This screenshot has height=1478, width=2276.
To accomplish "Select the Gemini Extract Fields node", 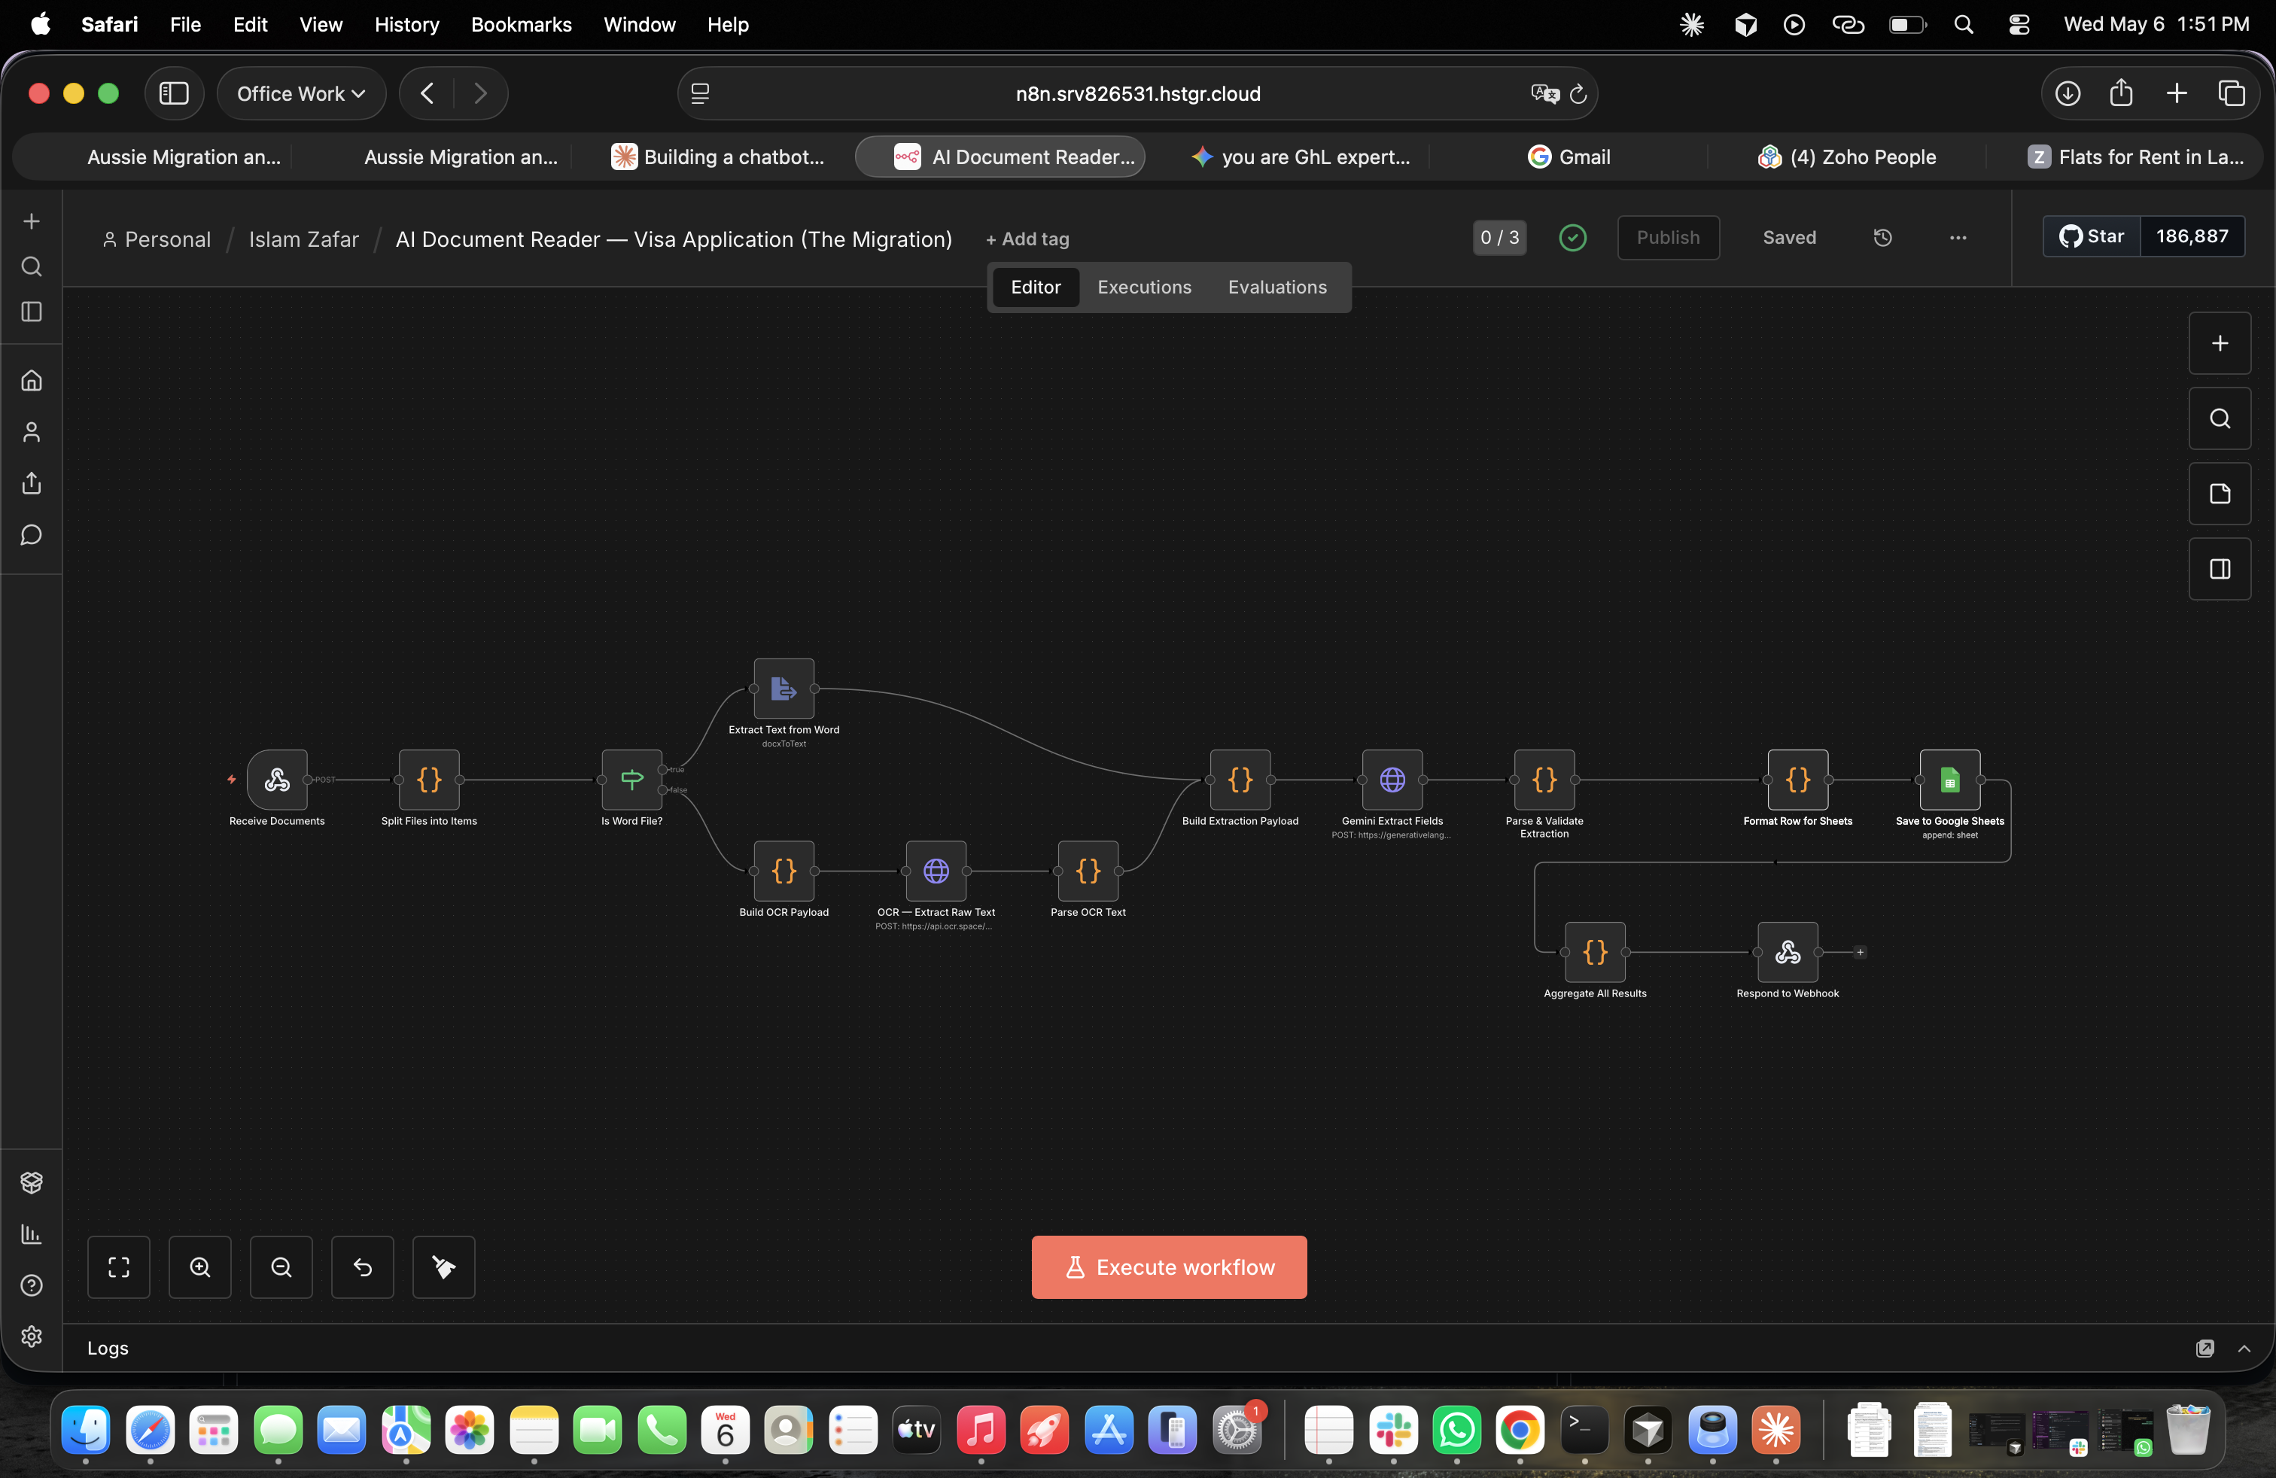I will point(1392,780).
